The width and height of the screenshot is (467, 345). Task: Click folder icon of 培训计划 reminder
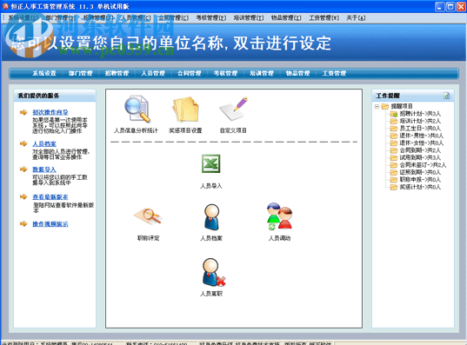[394, 121]
